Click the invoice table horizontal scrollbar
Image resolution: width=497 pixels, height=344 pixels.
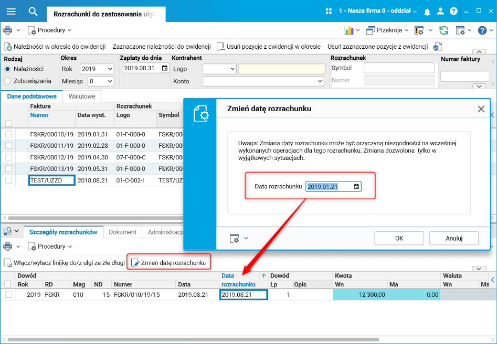click(x=95, y=218)
